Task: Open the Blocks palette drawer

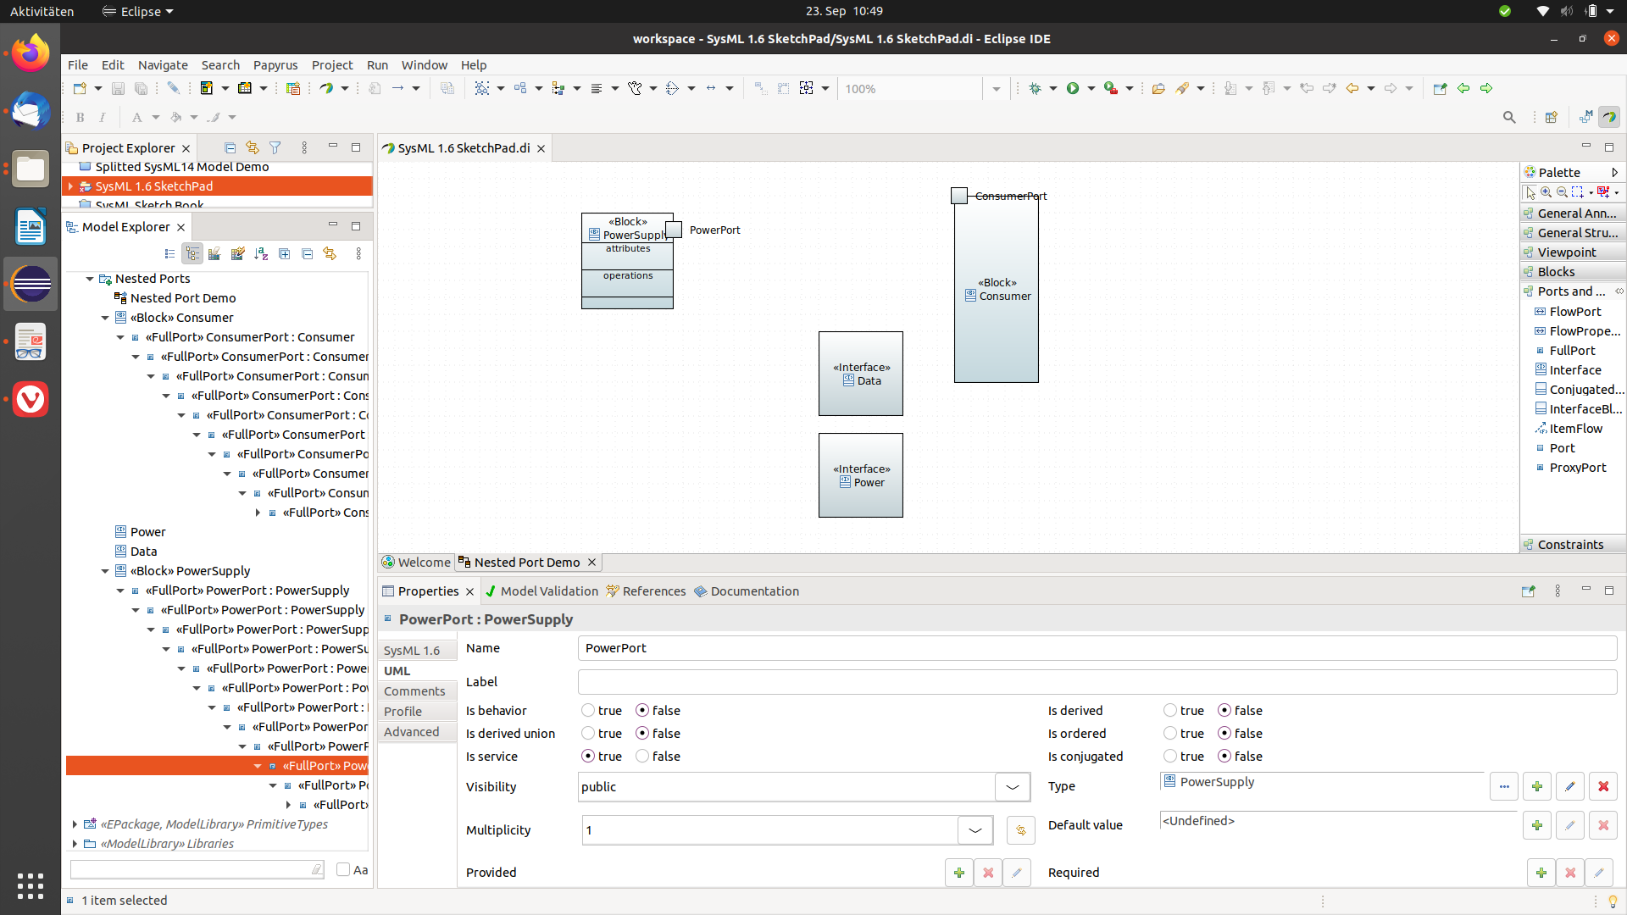Action: pos(1556,272)
